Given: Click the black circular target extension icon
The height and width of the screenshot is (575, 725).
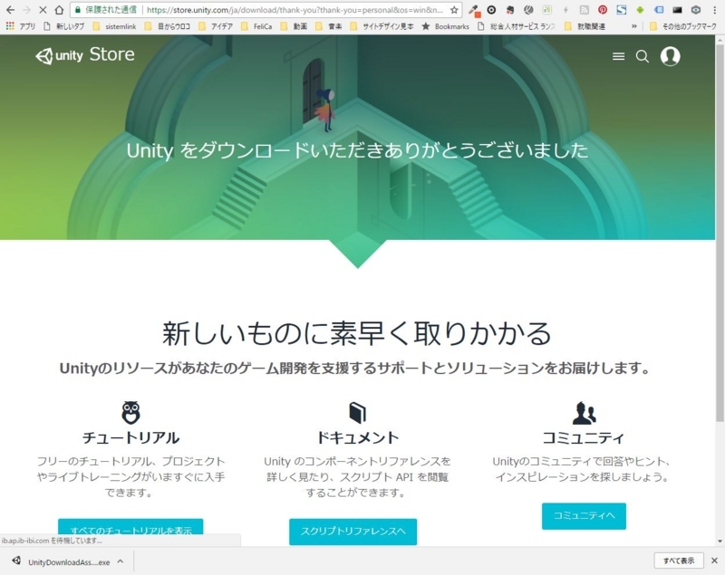Looking at the screenshot, I should (491, 10).
